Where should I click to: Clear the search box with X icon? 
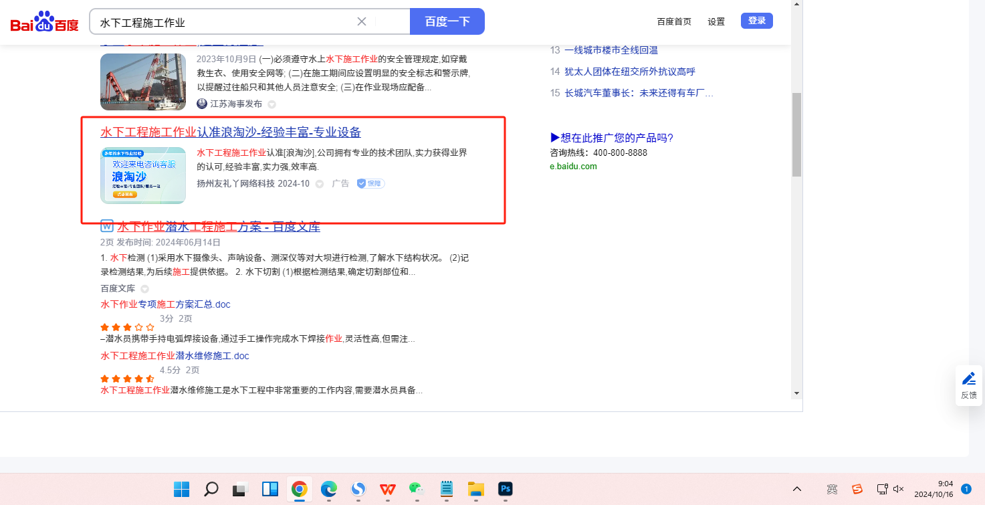click(362, 21)
